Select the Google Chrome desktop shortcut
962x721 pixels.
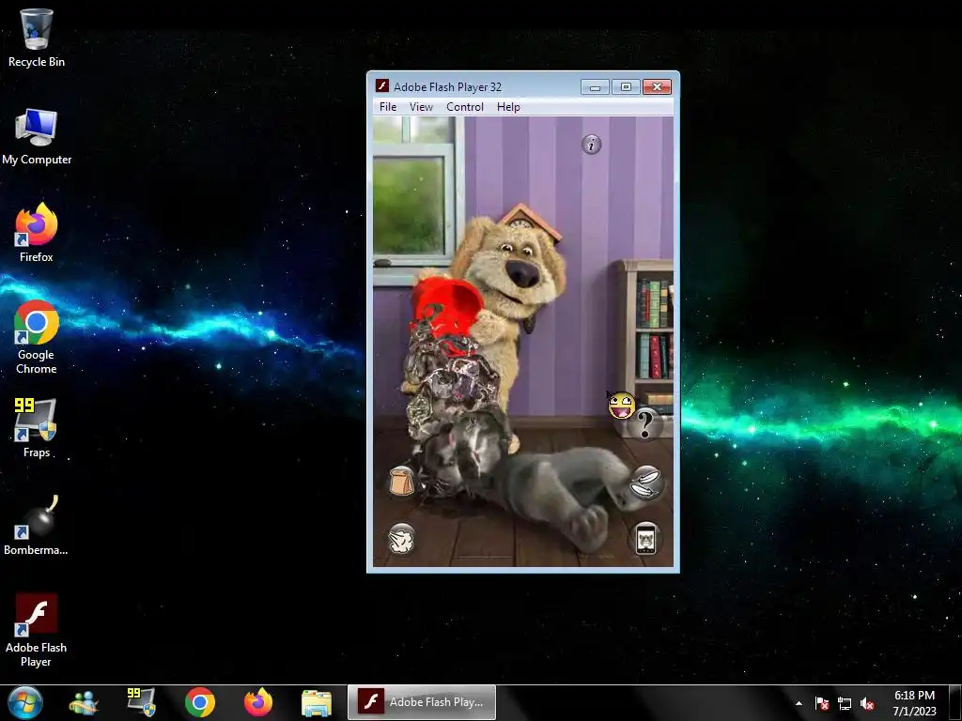[x=37, y=338]
